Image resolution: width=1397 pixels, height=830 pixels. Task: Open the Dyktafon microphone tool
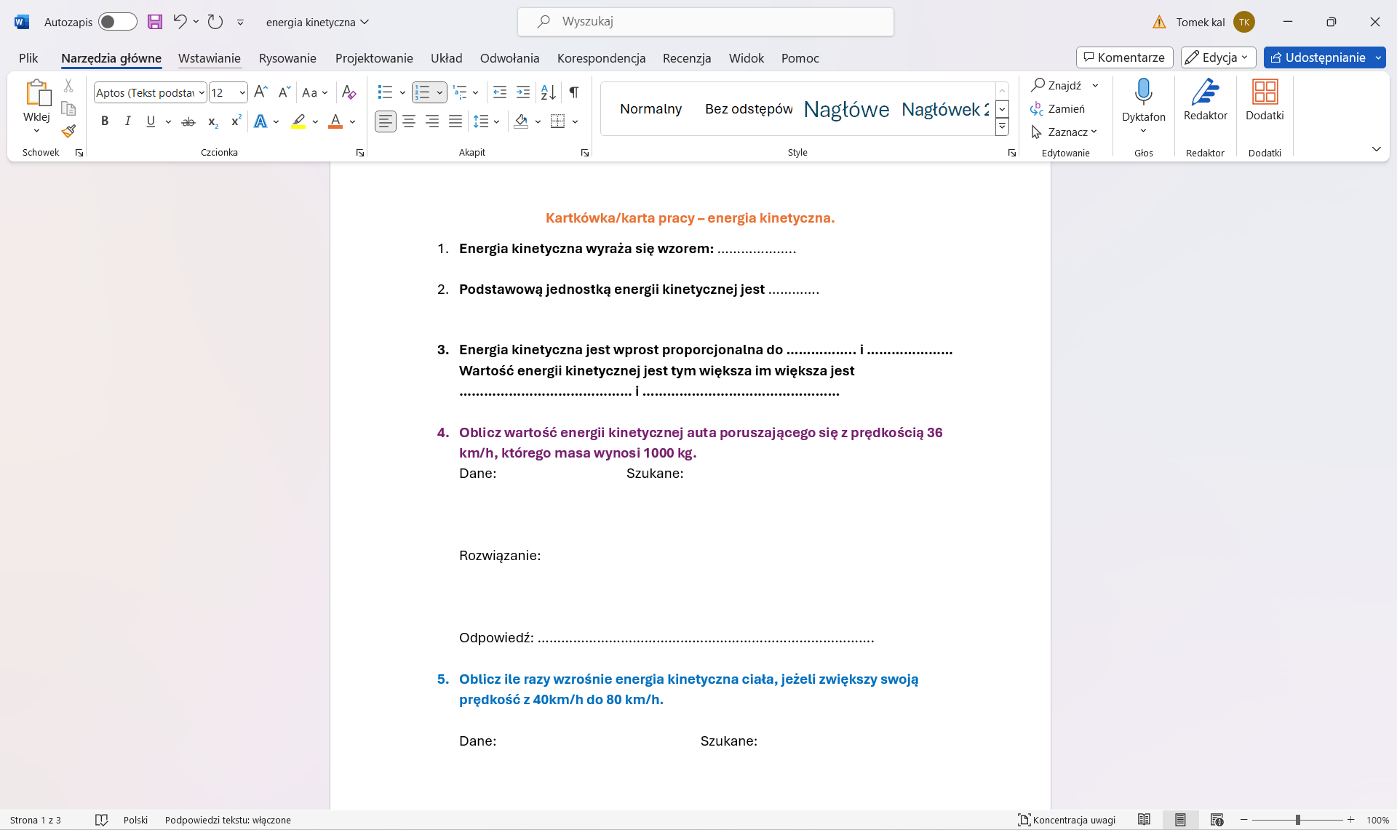click(x=1143, y=93)
